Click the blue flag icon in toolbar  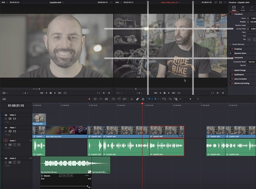coord(149,99)
